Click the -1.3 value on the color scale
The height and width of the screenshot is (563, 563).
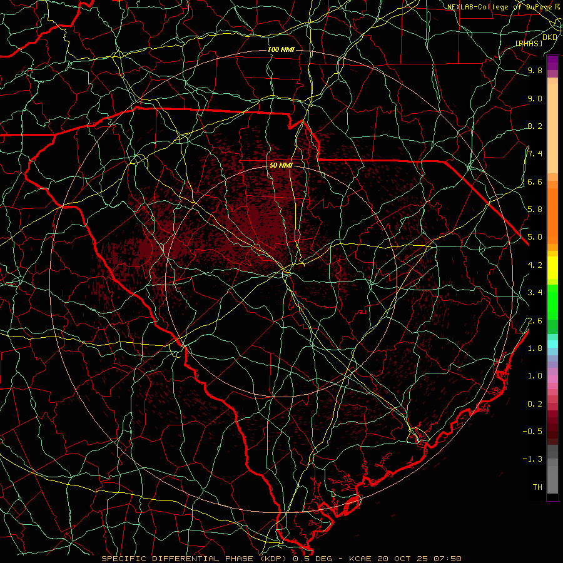click(x=532, y=459)
